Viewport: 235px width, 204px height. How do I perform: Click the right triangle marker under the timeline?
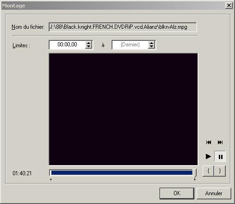click(x=195, y=179)
